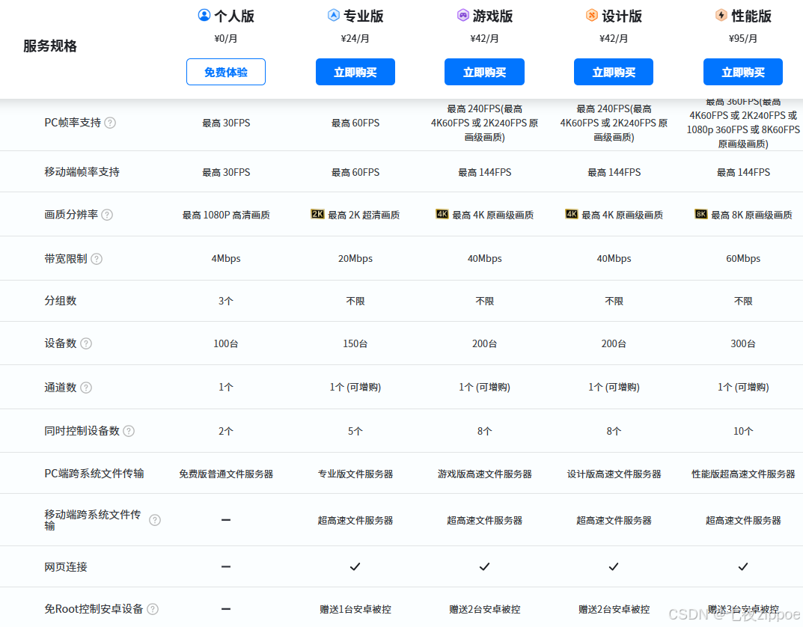Click 个人版 PC帧率 最高 30FPS cell
This screenshot has height=627, width=803.
pyautogui.click(x=226, y=123)
